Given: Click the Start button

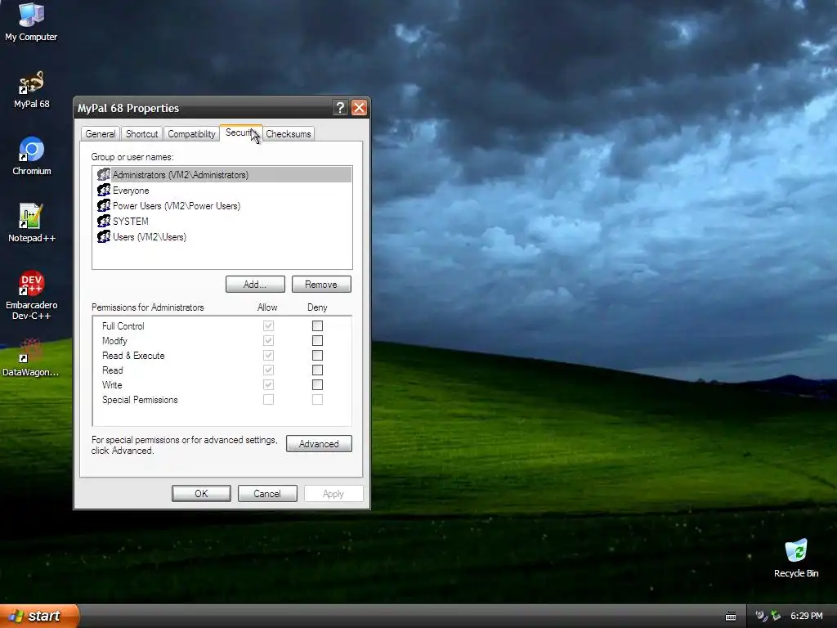Looking at the screenshot, I should point(39,616).
